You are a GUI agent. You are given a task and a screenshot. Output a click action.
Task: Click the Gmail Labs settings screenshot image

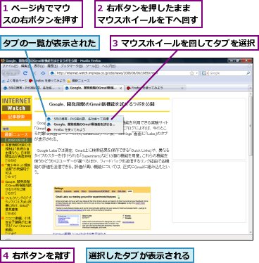[102, 208]
